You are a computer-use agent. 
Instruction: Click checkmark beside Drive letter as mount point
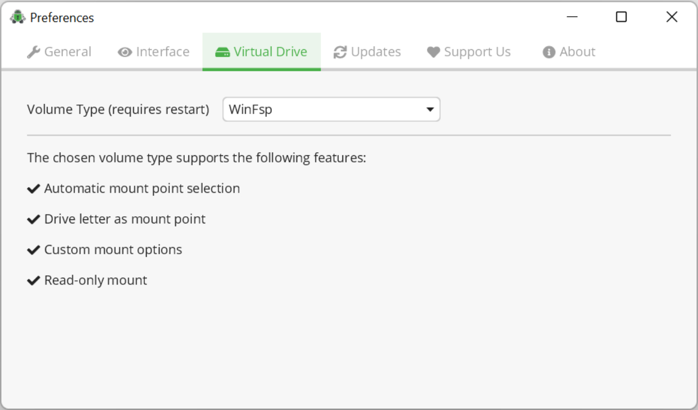[33, 219]
